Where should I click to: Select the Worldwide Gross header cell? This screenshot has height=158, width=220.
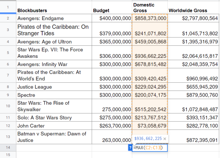pos(193,8)
